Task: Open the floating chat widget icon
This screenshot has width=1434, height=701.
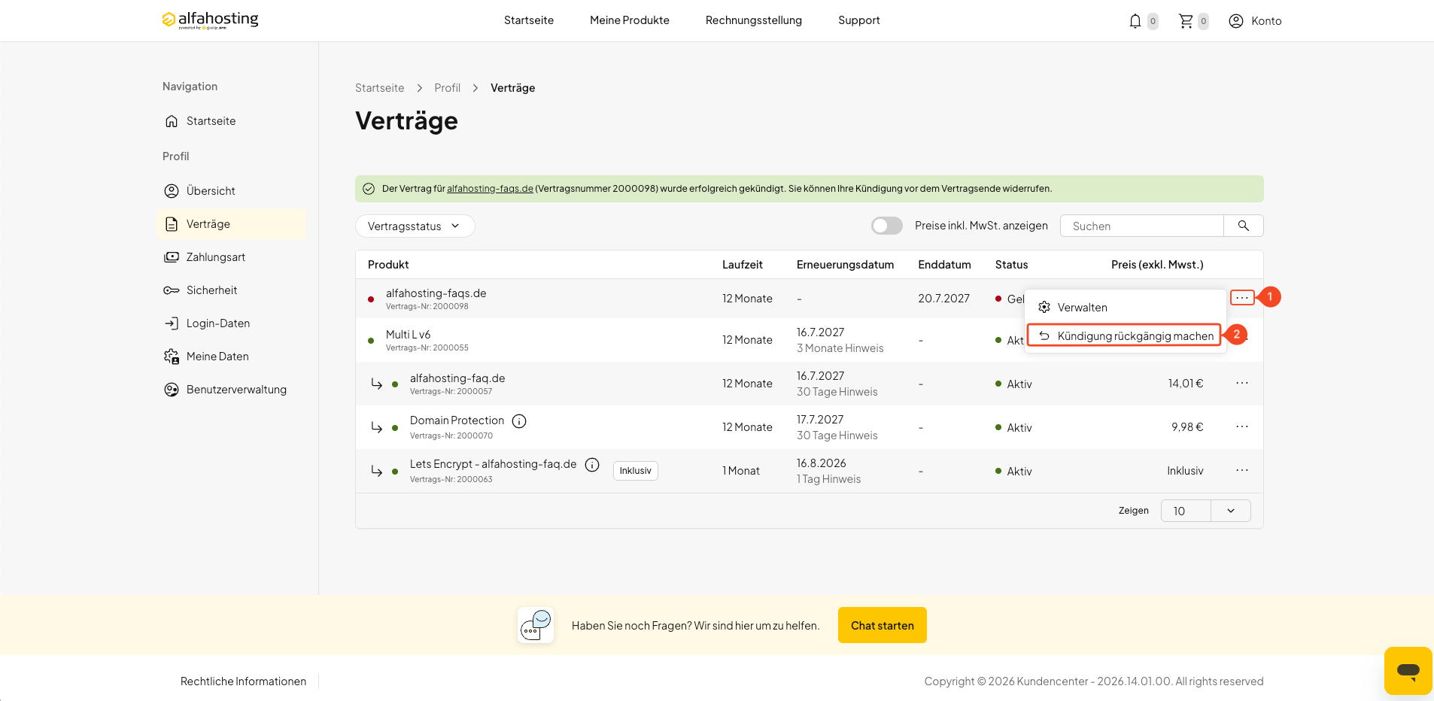Action: (1408, 670)
